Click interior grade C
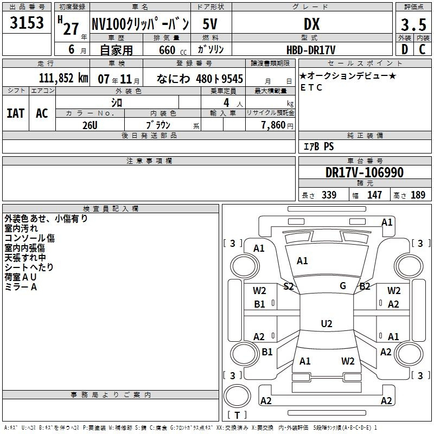Image resolution: width=434 pixels, height=434 pixels. tap(422, 49)
